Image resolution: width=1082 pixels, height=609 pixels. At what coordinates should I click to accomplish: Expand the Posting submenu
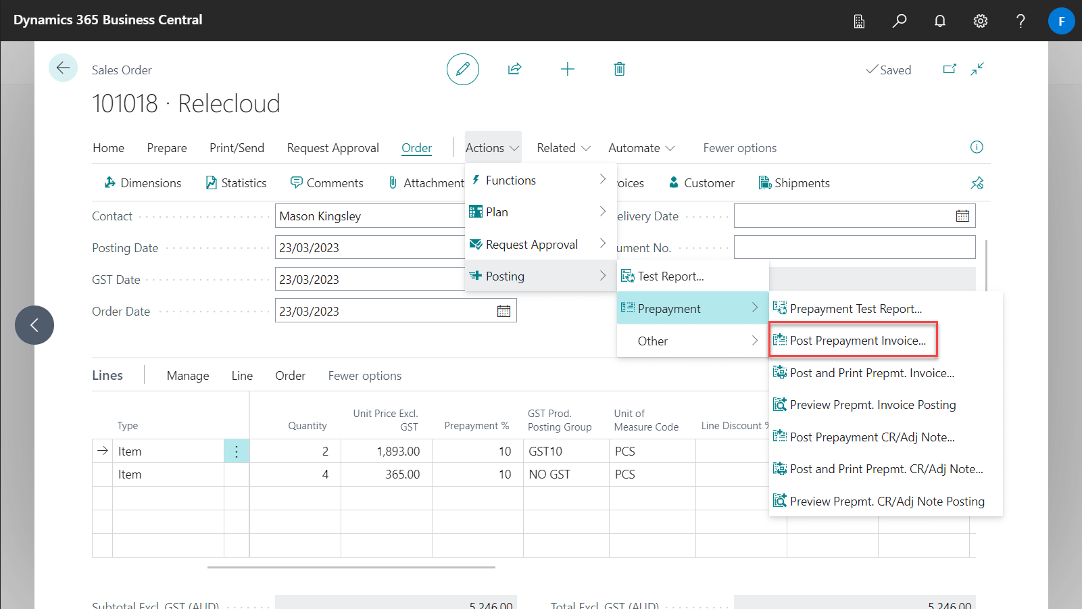click(541, 276)
